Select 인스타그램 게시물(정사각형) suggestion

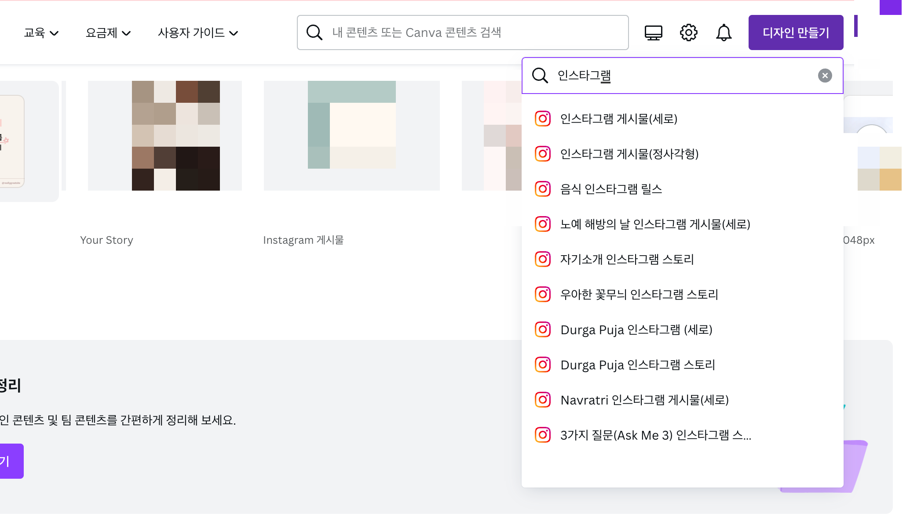pos(682,154)
